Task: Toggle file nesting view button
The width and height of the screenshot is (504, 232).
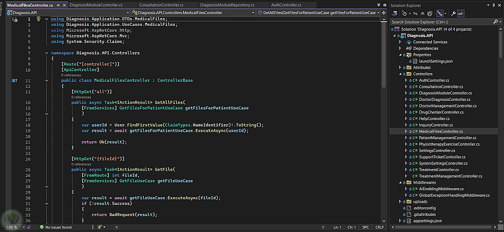Action: (x=439, y=14)
